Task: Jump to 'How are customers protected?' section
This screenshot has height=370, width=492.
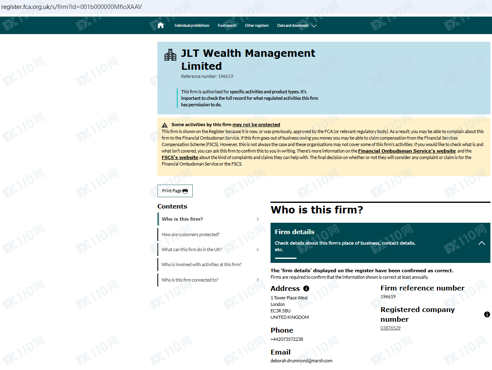Action: 191,234
